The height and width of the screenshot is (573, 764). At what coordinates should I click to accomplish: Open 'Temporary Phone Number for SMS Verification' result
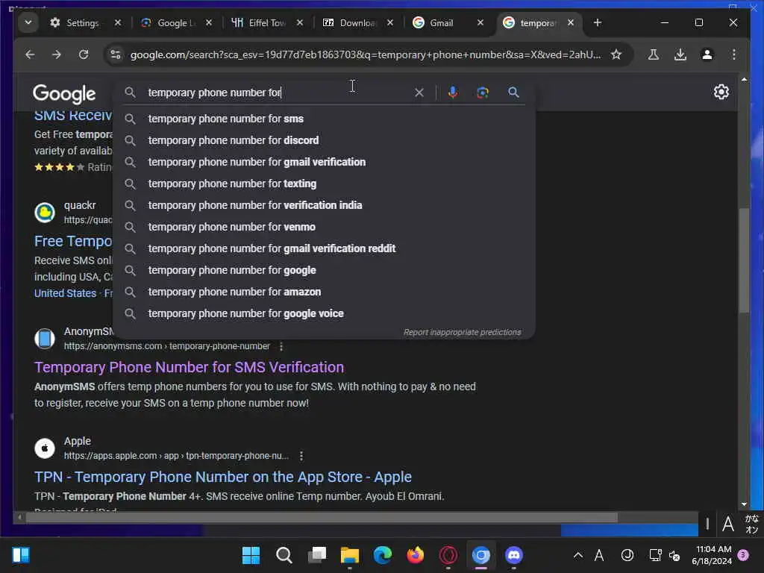pos(189,367)
